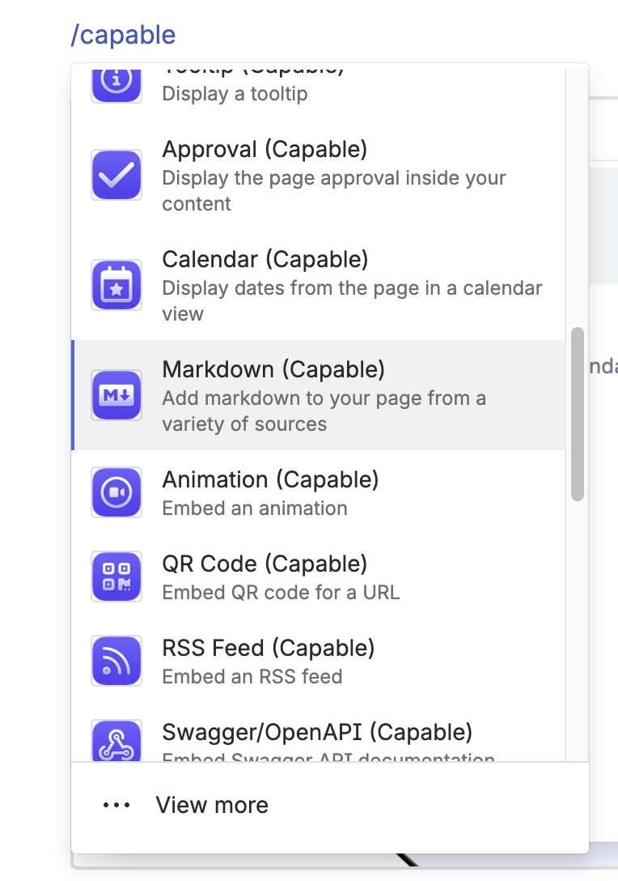Click the Animation play icon
This screenshot has width=618, height=881.
click(x=116, y=492)
